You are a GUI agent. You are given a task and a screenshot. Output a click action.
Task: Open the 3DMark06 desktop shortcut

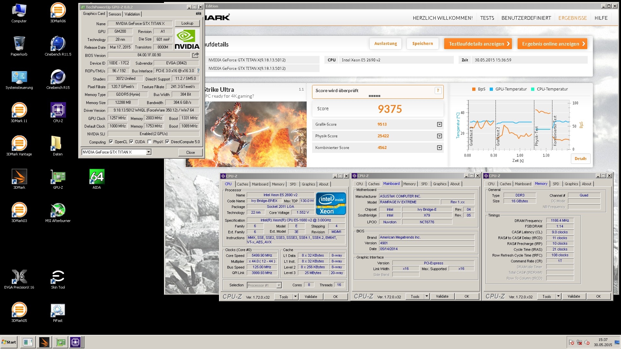point(58,13)
